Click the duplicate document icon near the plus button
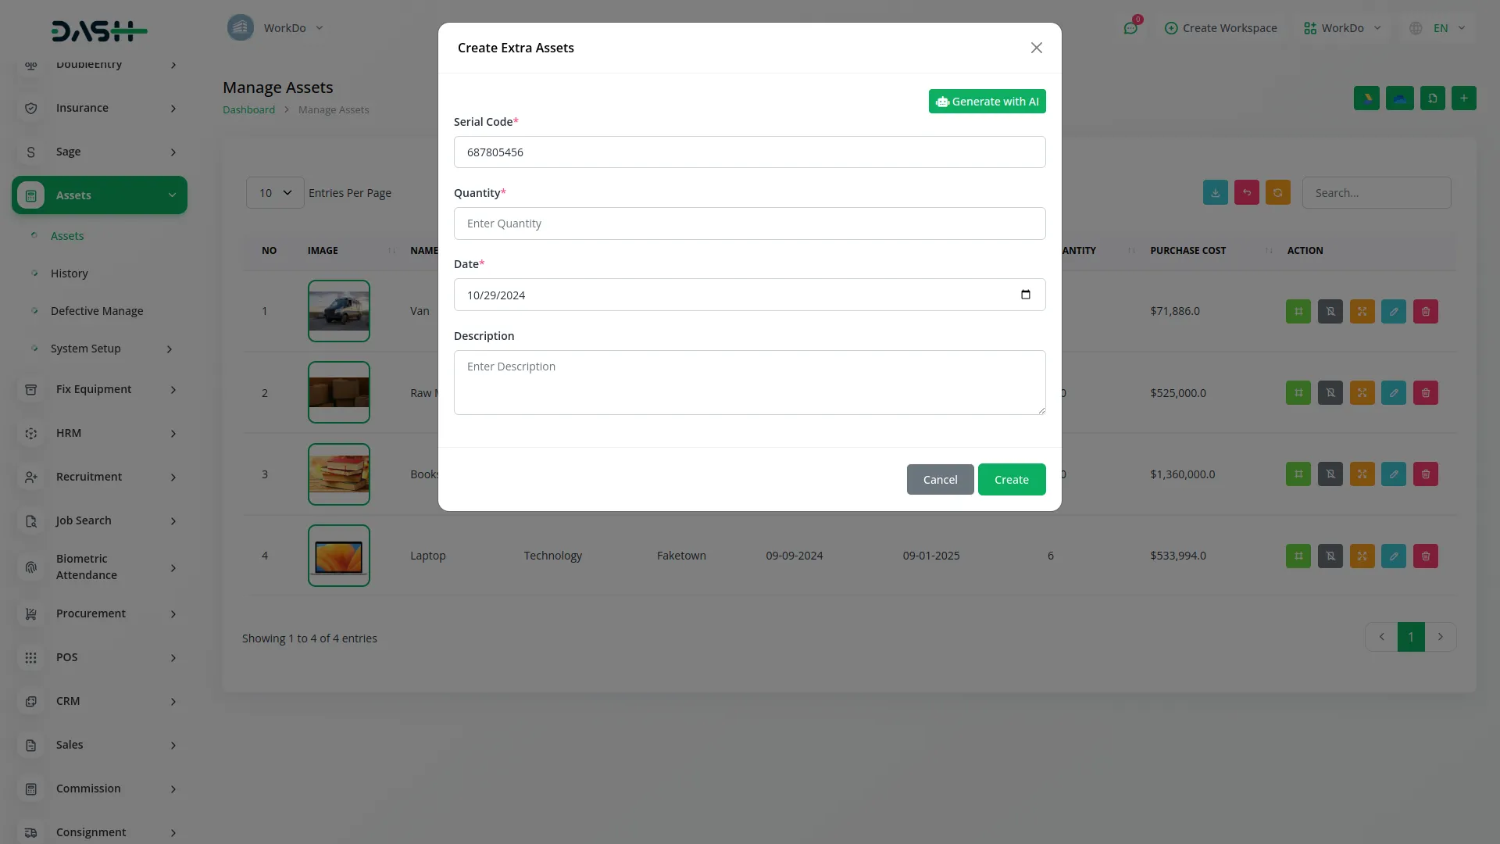The height and width of the screenshot is (844, 1500). tap(1432, 98)
